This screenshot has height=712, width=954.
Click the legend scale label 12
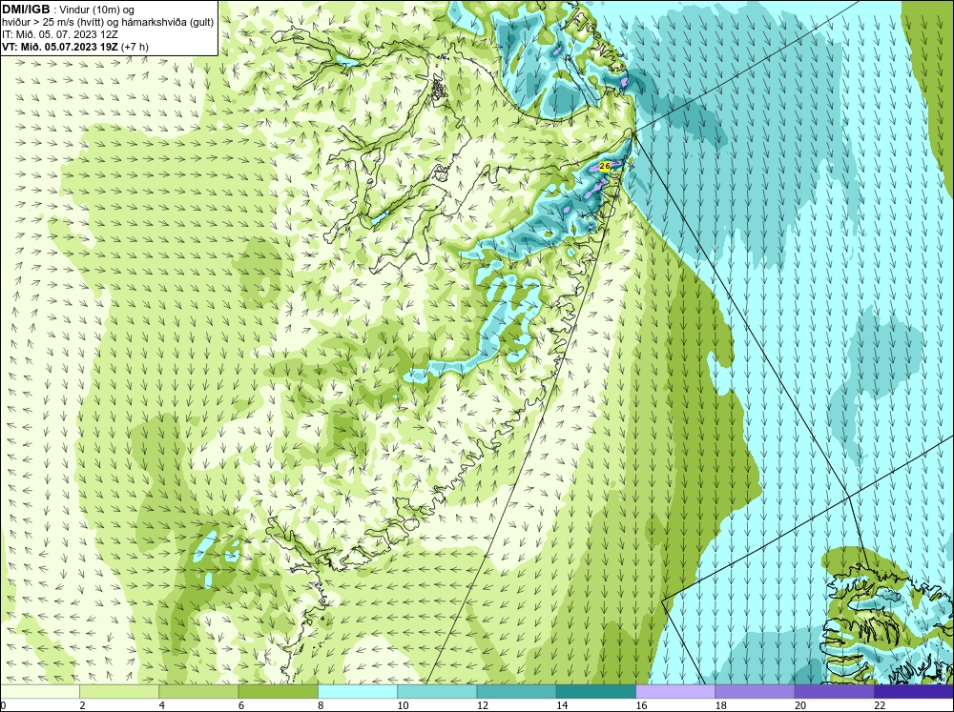coord(483,705)
